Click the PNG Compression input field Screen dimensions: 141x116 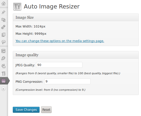coord(67,81)
